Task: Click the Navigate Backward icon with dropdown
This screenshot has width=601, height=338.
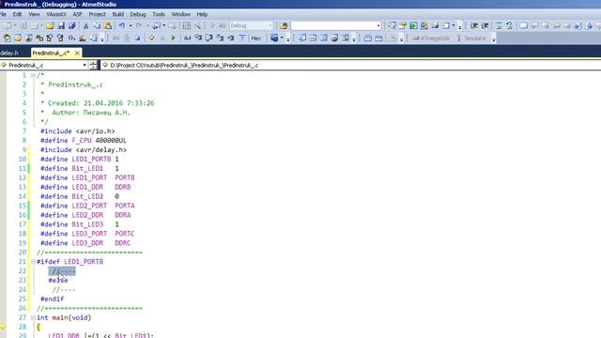Action: pyautogui.click(x=157, y=25)
